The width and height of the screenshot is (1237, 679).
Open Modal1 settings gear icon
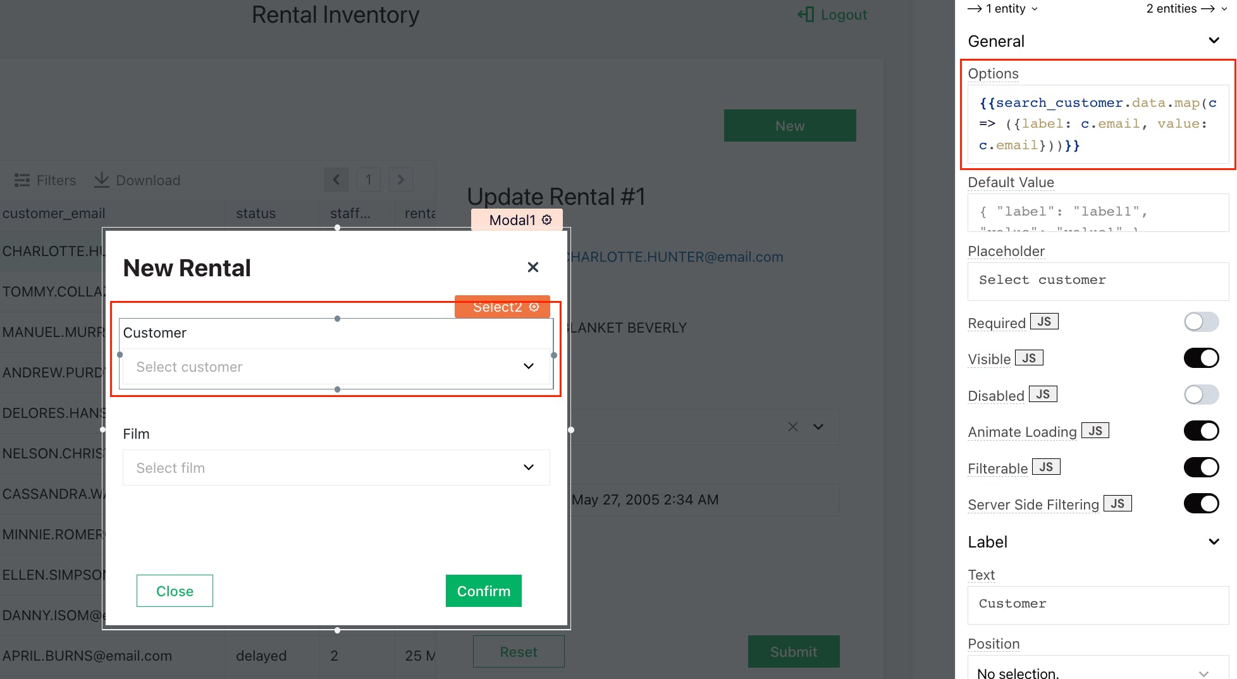547,220
